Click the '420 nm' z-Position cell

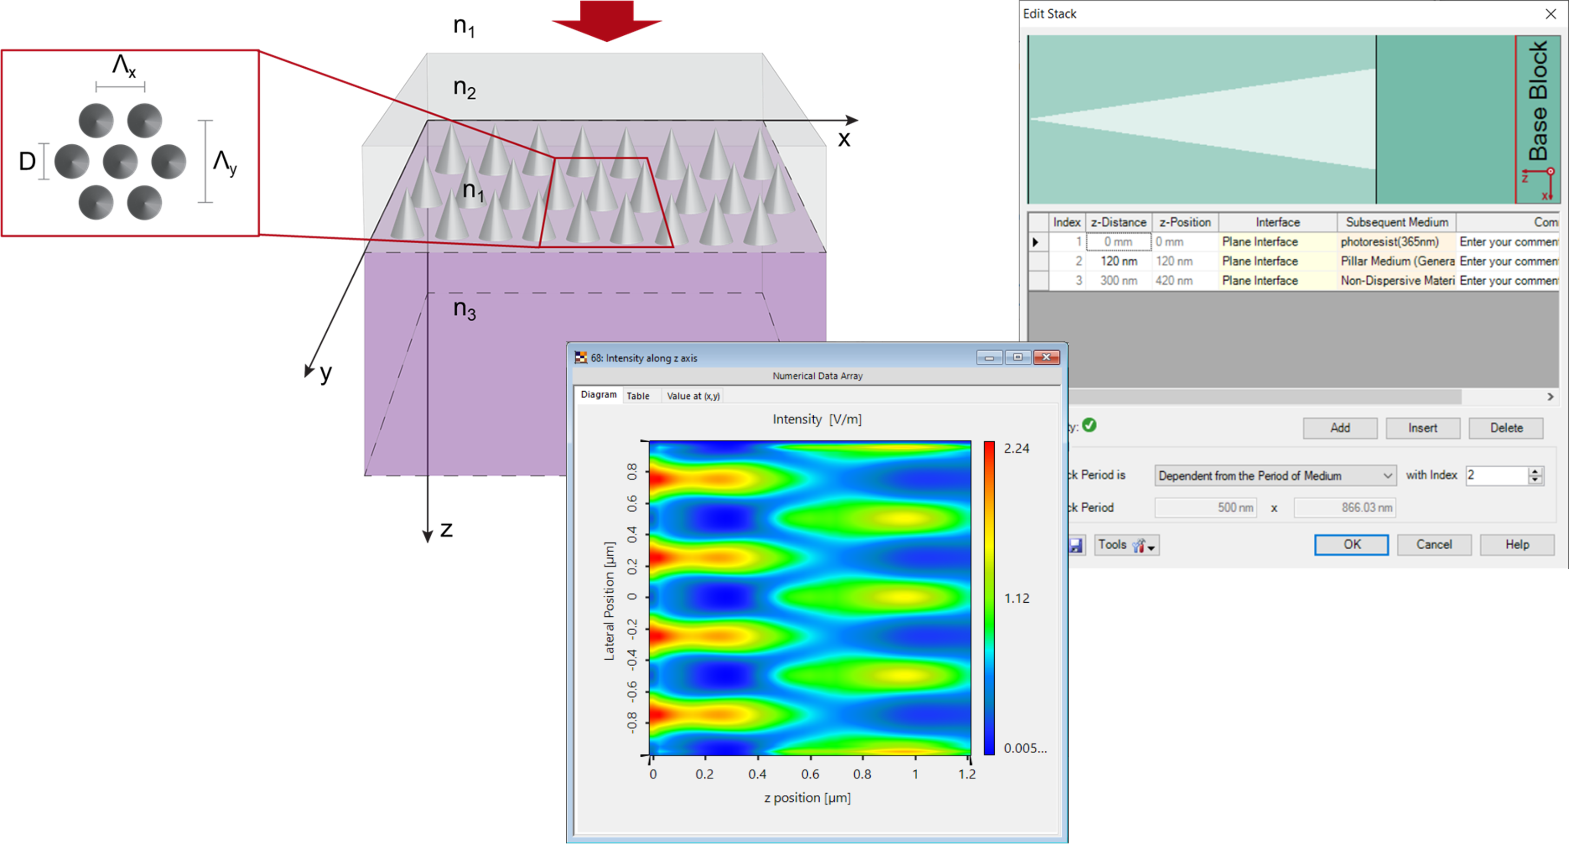pyautogui.click(x=1185, y=281)
